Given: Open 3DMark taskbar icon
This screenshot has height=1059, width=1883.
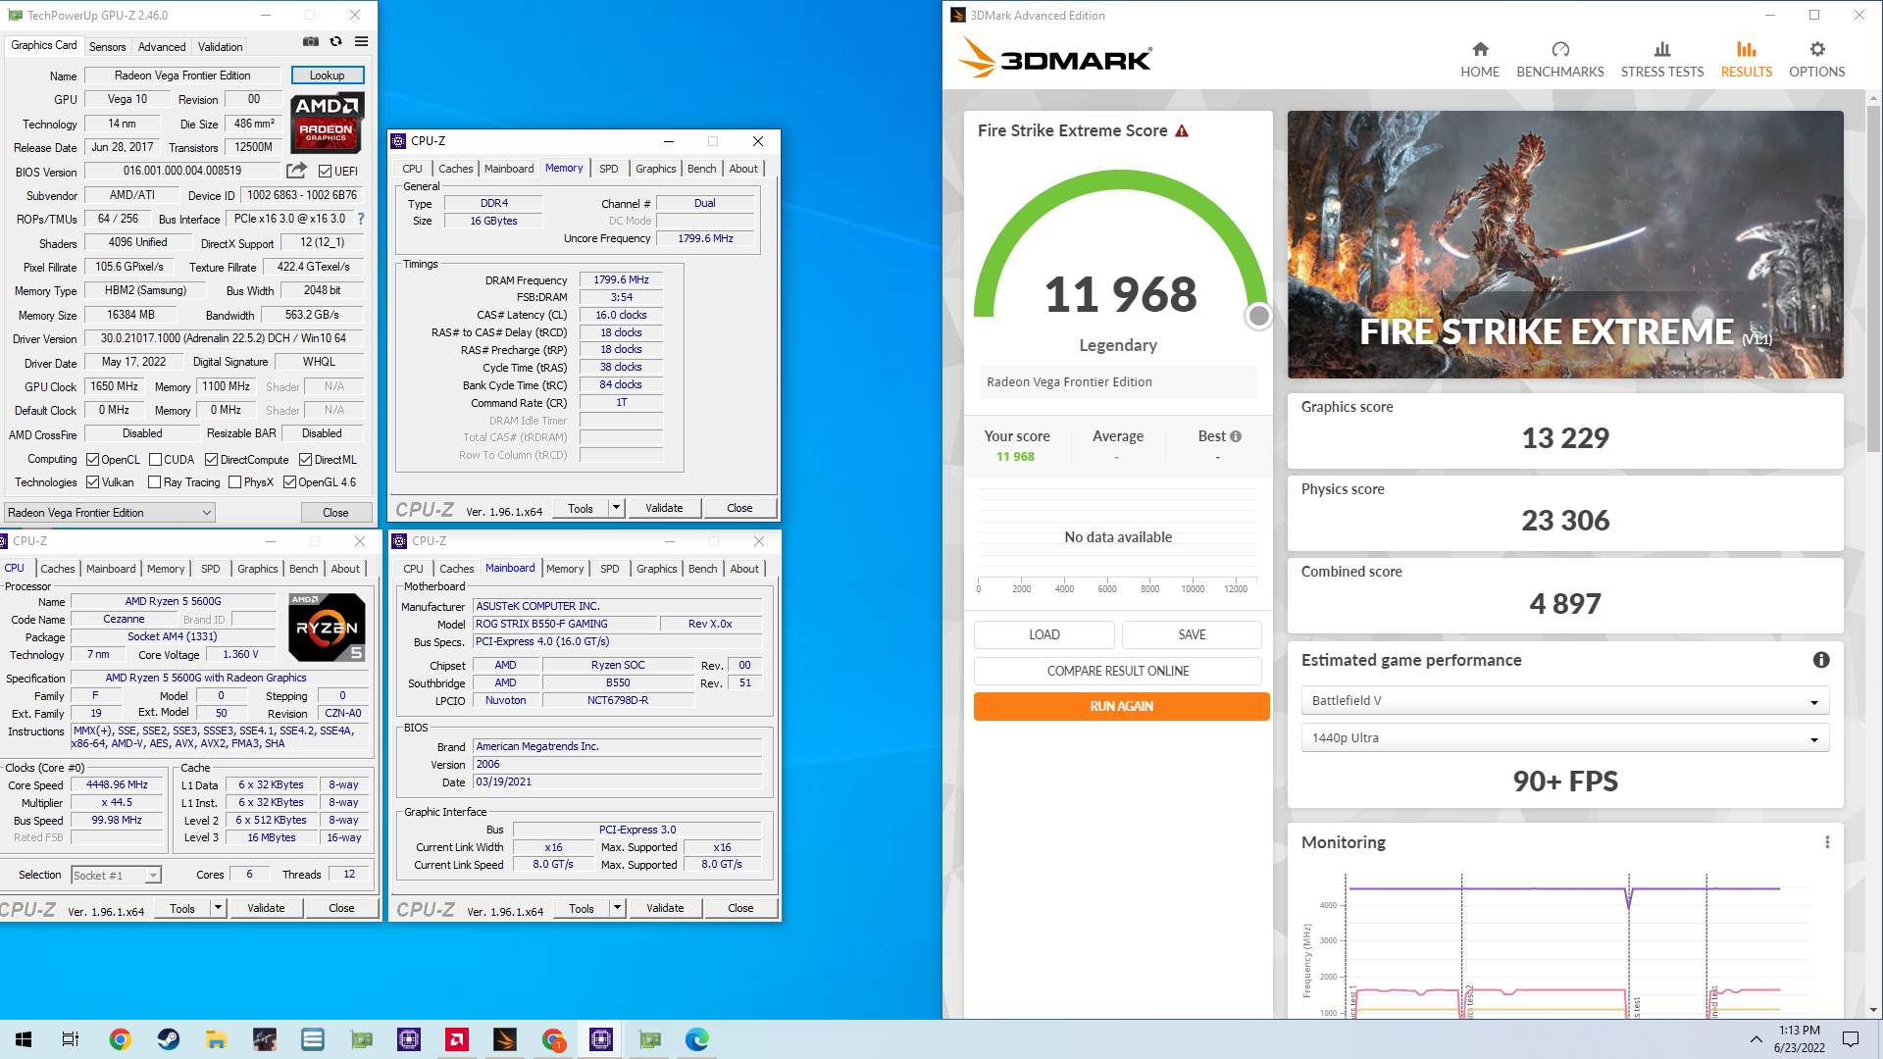Looking at the screenshot, I should coord(505,1039).
